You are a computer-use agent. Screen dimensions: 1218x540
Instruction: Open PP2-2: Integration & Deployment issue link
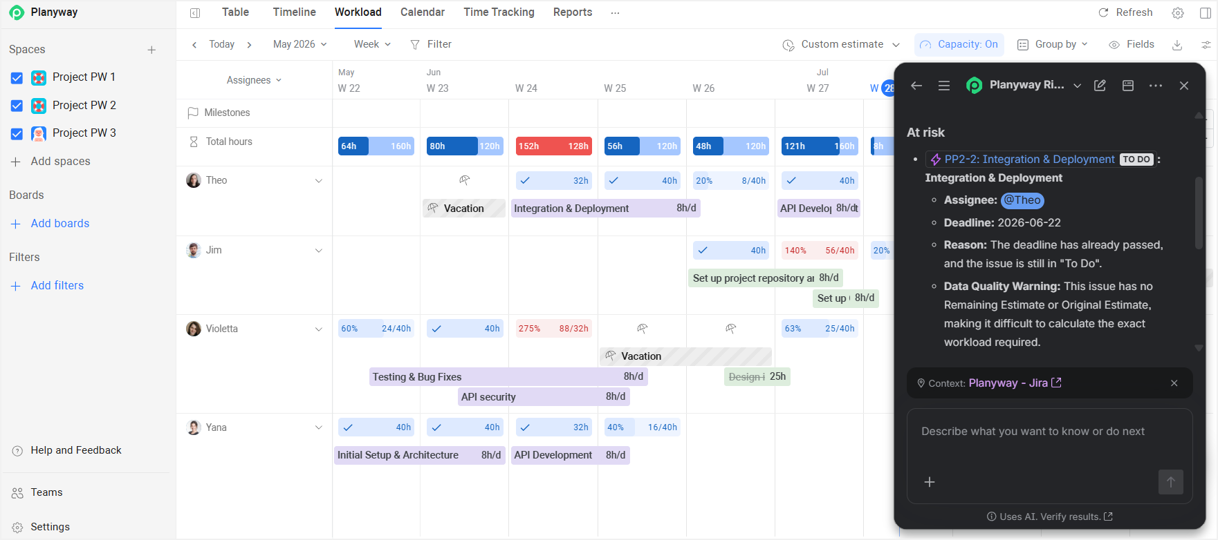click(1029, 160)
